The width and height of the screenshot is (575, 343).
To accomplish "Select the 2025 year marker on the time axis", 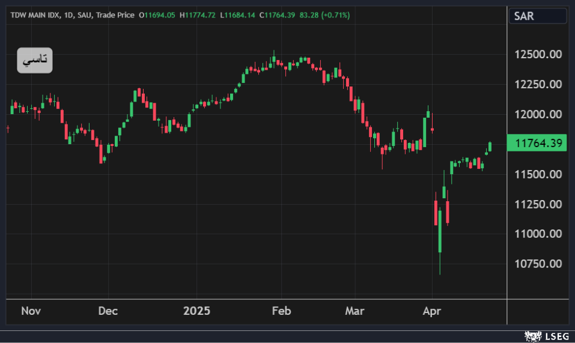I will click(196, 311).
